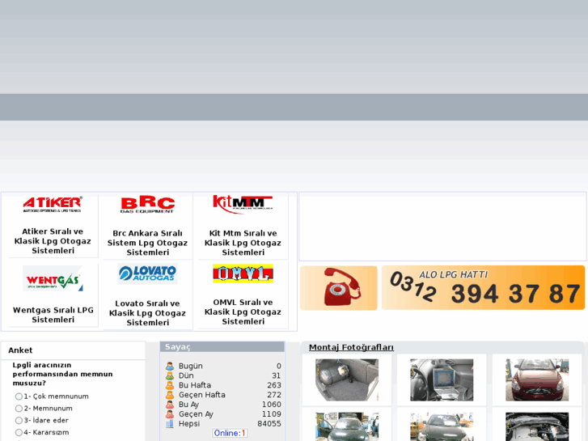The image size is (588, 441).
Task: Open OMVL Sıralı ve Klasik link
Action: pos(243,312)
